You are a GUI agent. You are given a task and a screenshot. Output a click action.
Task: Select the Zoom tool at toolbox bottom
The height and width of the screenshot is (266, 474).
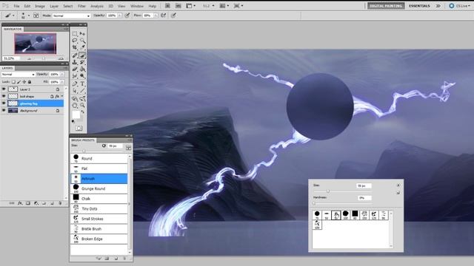82,106
